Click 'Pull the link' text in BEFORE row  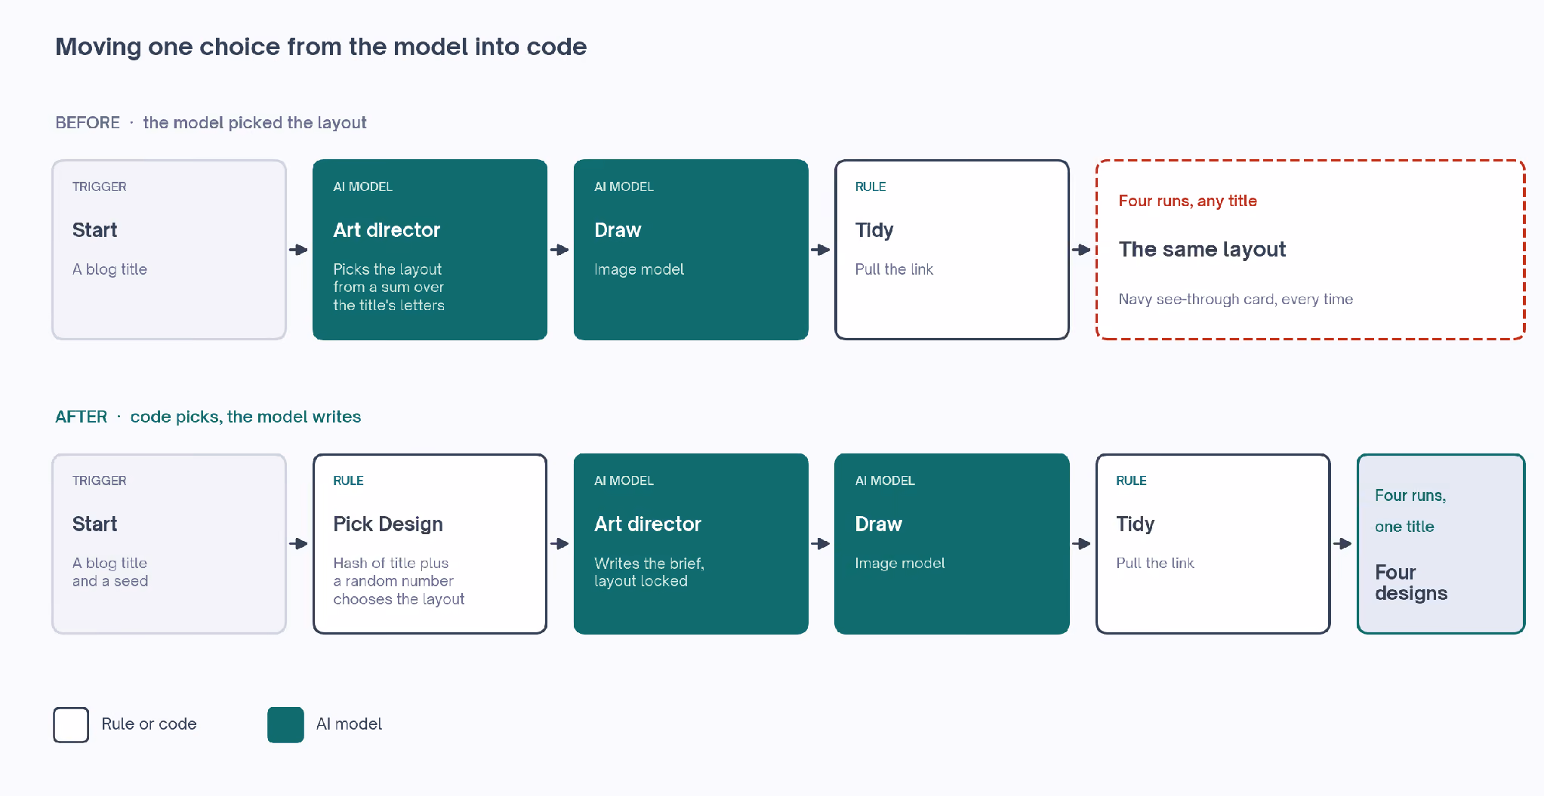click(x=894, y=269)
